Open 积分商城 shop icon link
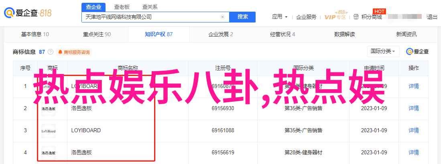 click(x=368, y=17)
